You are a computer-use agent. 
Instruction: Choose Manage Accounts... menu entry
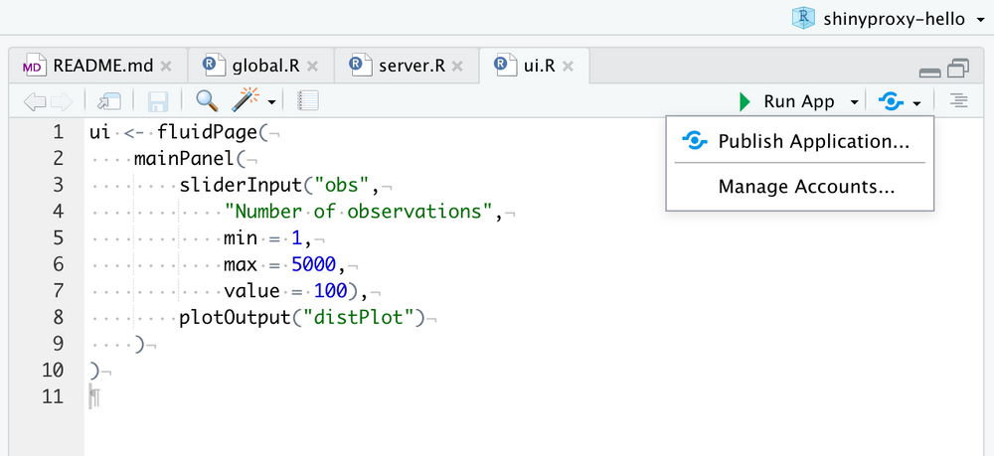click(807, 186)
